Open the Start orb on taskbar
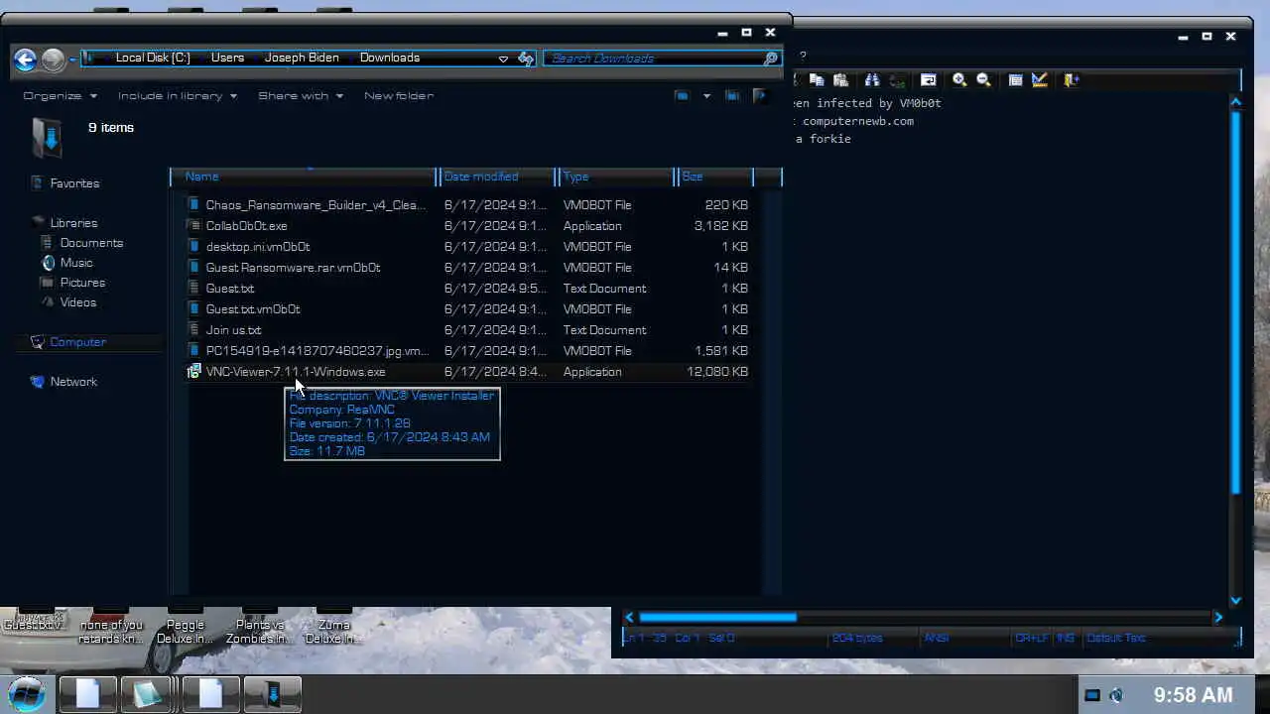 tap(27, 694)
